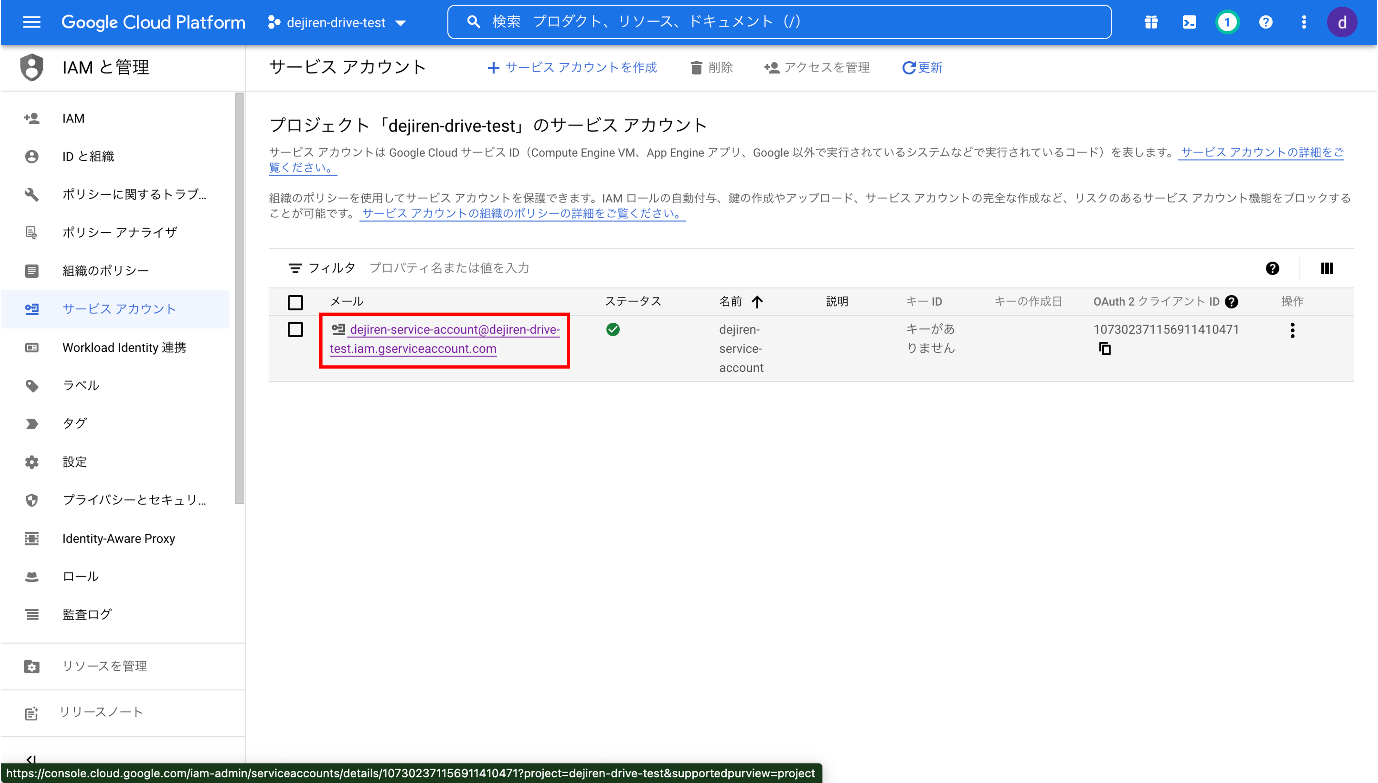Open the hamburger navigation menu
The width and height of the screenshot is (1378, 783).
[32, 22]
